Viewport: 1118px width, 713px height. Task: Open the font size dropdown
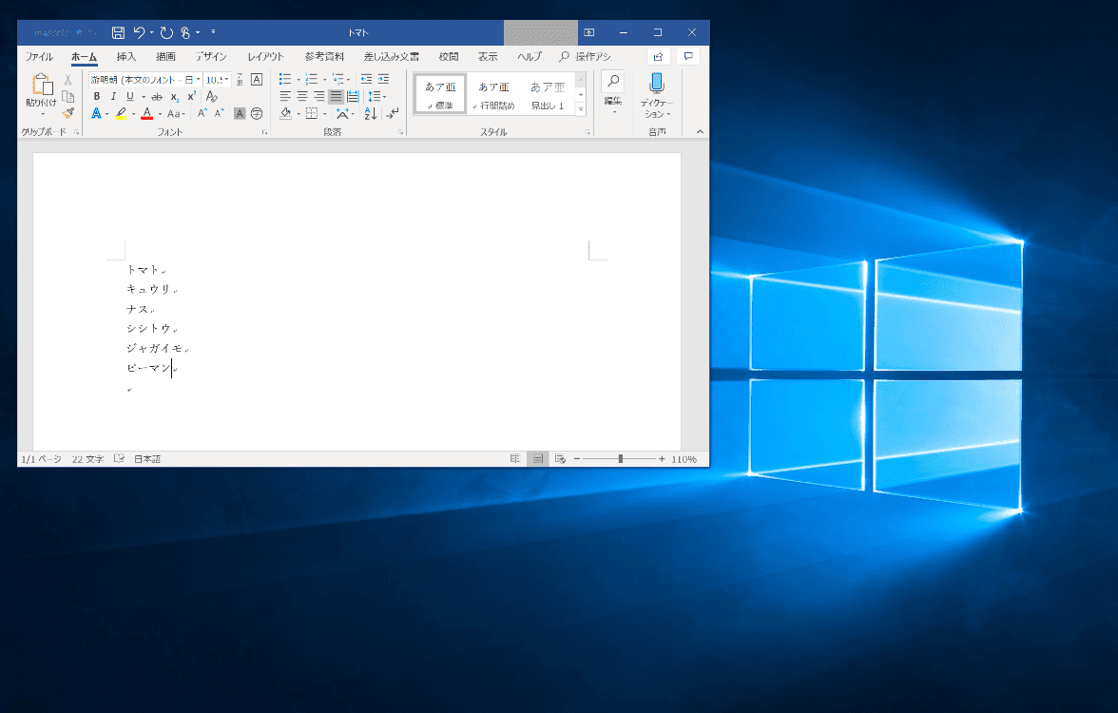click(x=226, y=80)
